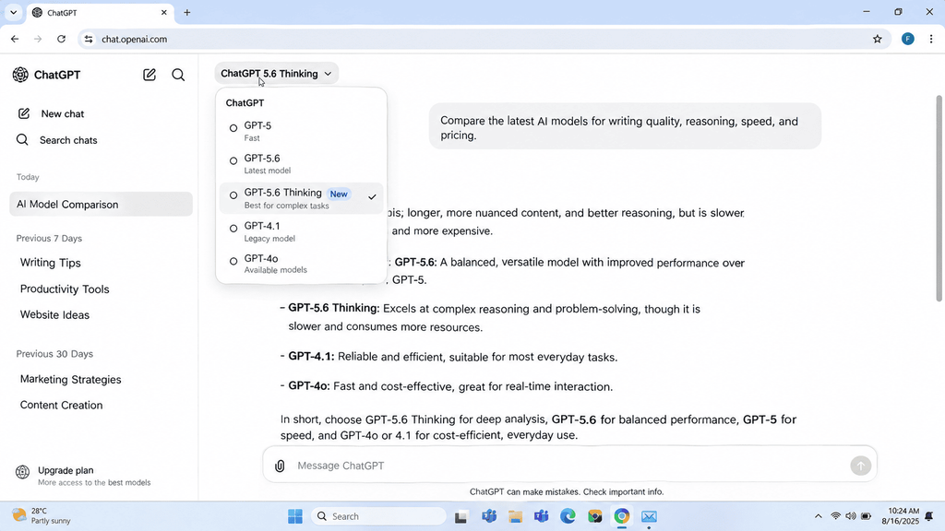
Task: Click the ChatGPT logo icon in sidebar
Action: coord(20,75)
